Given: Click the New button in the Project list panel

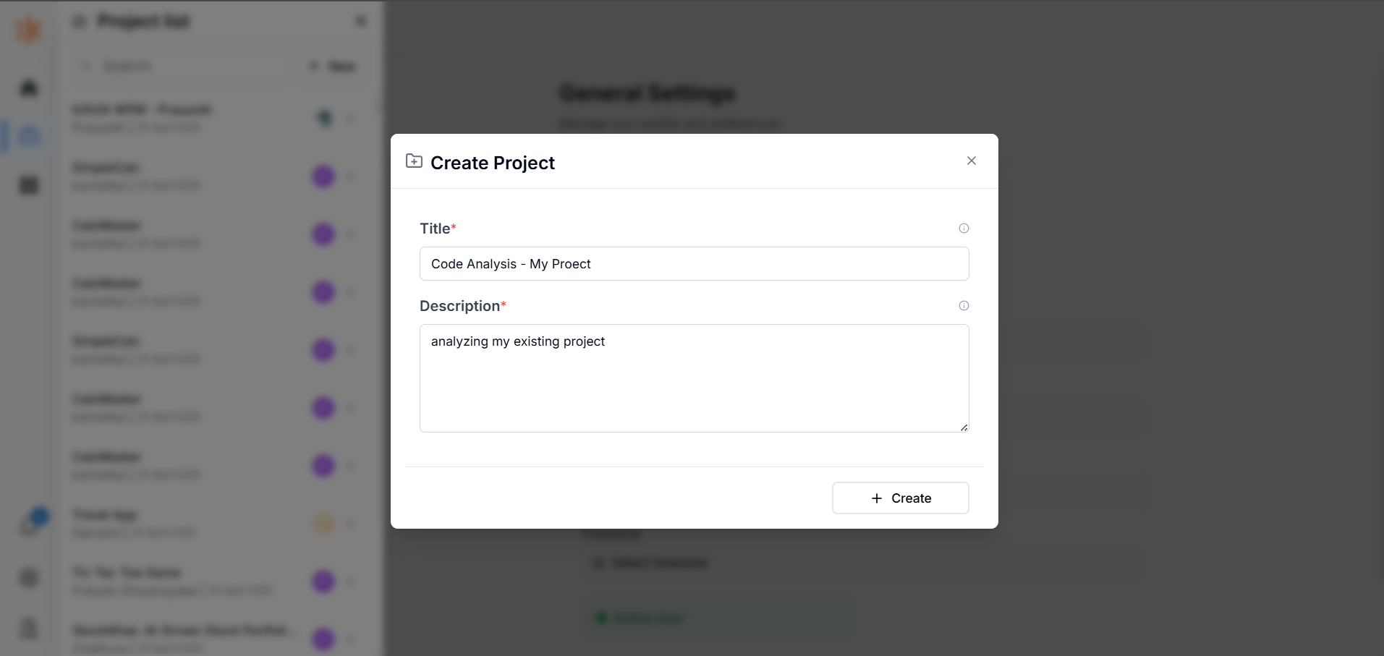Looking at the screenshot, I should (333, 67).
